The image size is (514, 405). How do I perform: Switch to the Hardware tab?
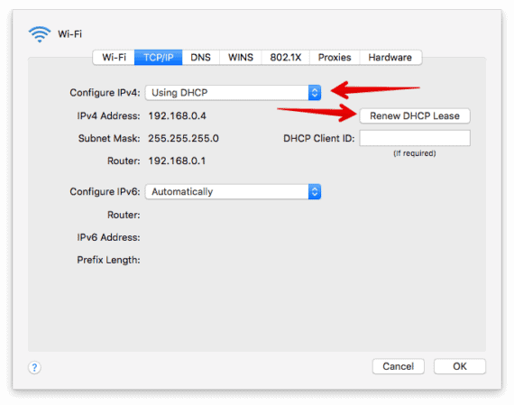(390, 58)
